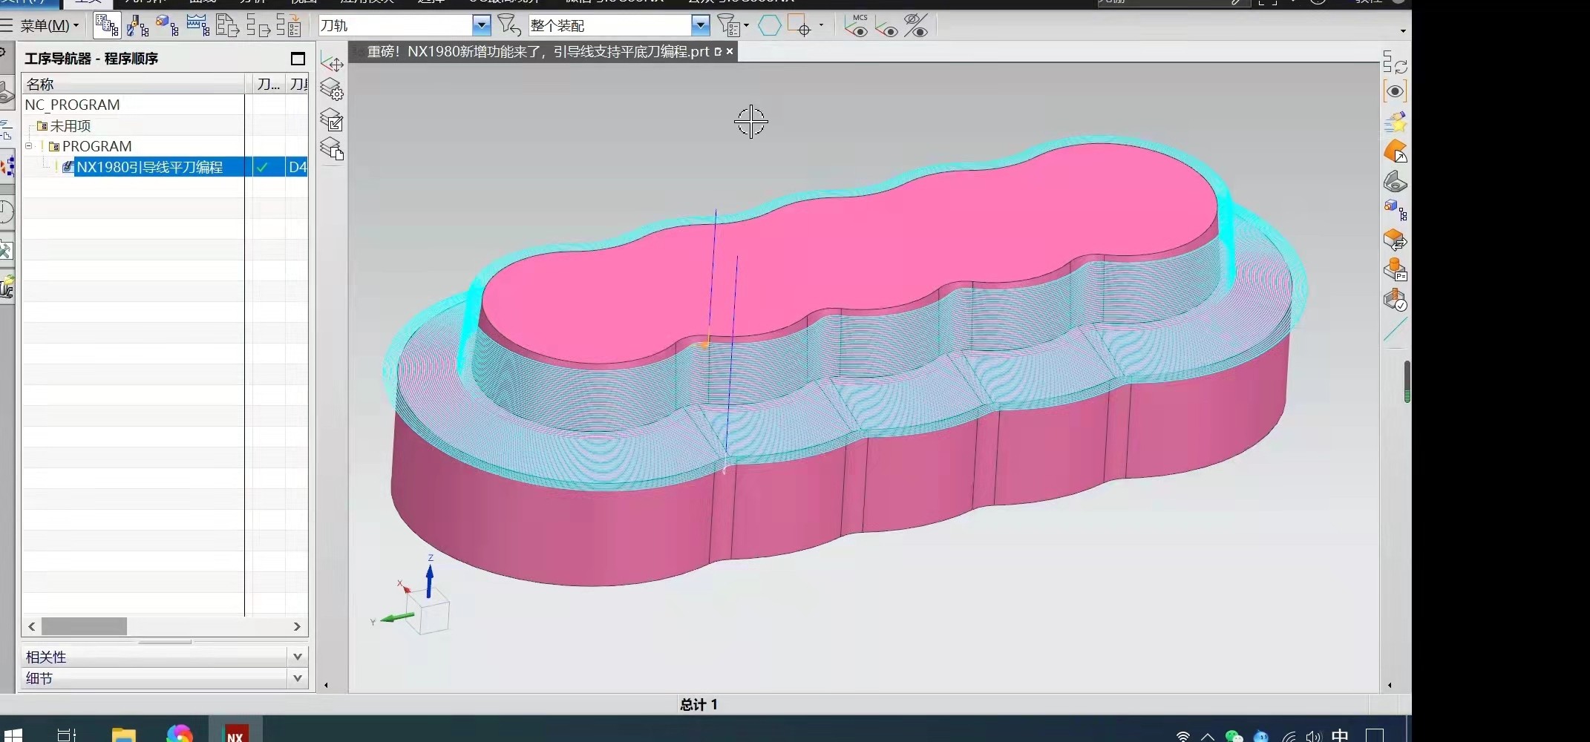This screenshot has width=1590, height=742.
Task: Collapse the PROGRAM tree node
Action: (x=29, y=146)
